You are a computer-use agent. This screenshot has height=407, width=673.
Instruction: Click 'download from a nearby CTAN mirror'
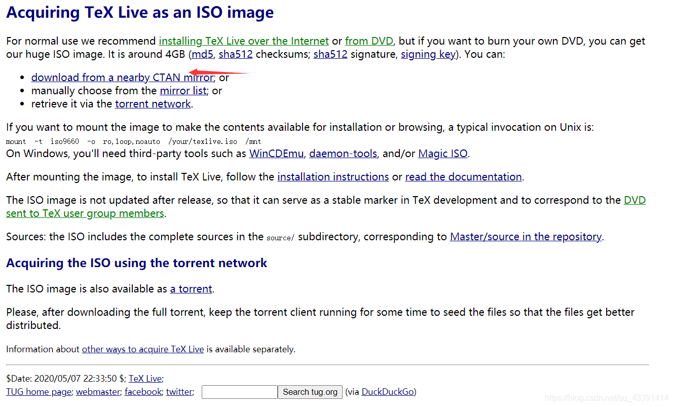pyautogui.click(x=122, y=78)
